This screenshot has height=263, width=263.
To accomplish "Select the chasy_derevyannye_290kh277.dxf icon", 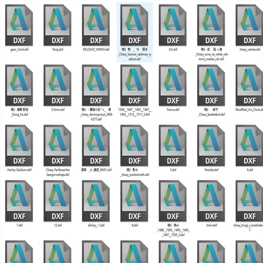I will coord(96,85).
